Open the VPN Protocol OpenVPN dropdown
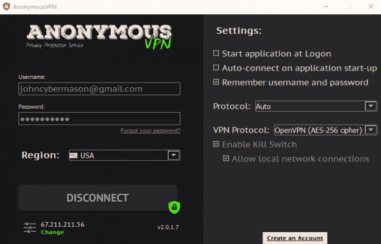Screen dimensions: 381x244 point(371,130)
